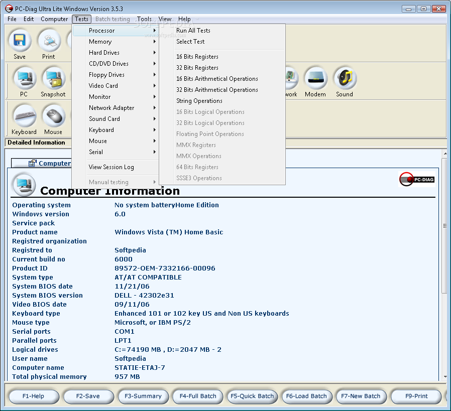Run the 16 Bits Registers test

[222, 57]
